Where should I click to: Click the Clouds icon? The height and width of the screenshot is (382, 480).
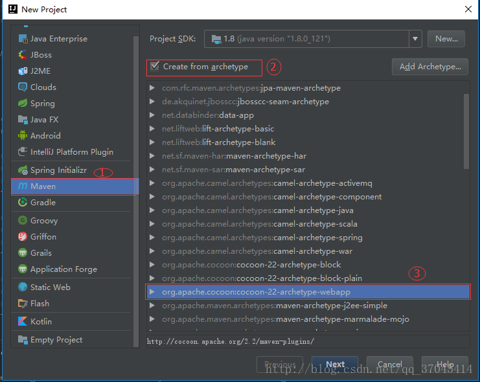click(x=23, y=87)
